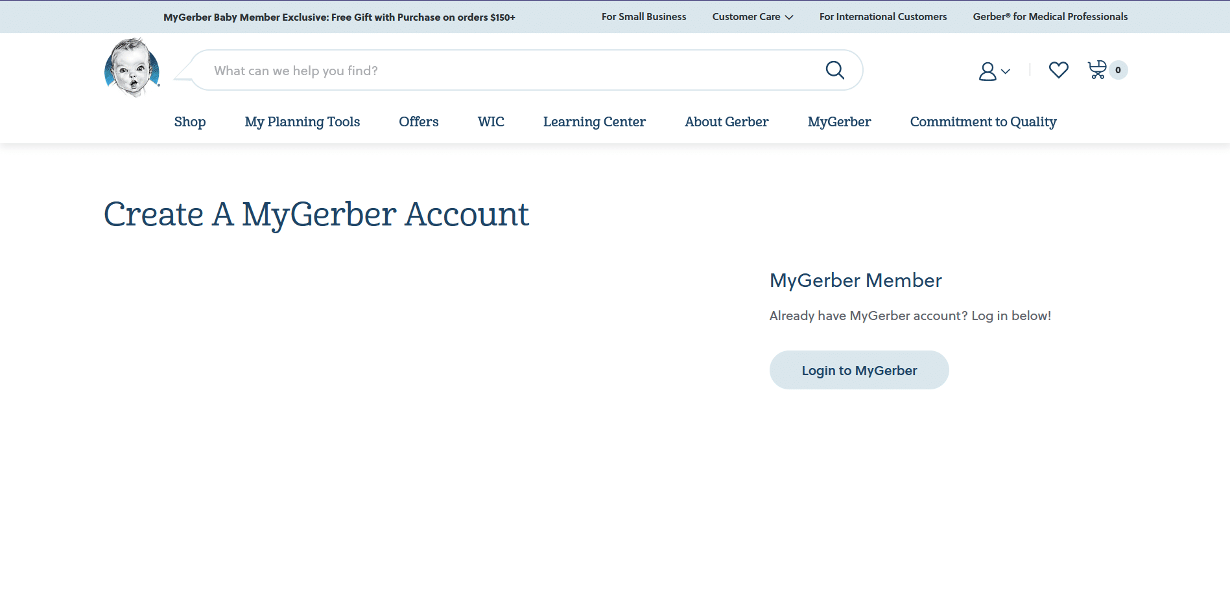The image size is (1230, 598).
Task: Open Gerber for Medical Professionals link
Action: pos(1050,17)
